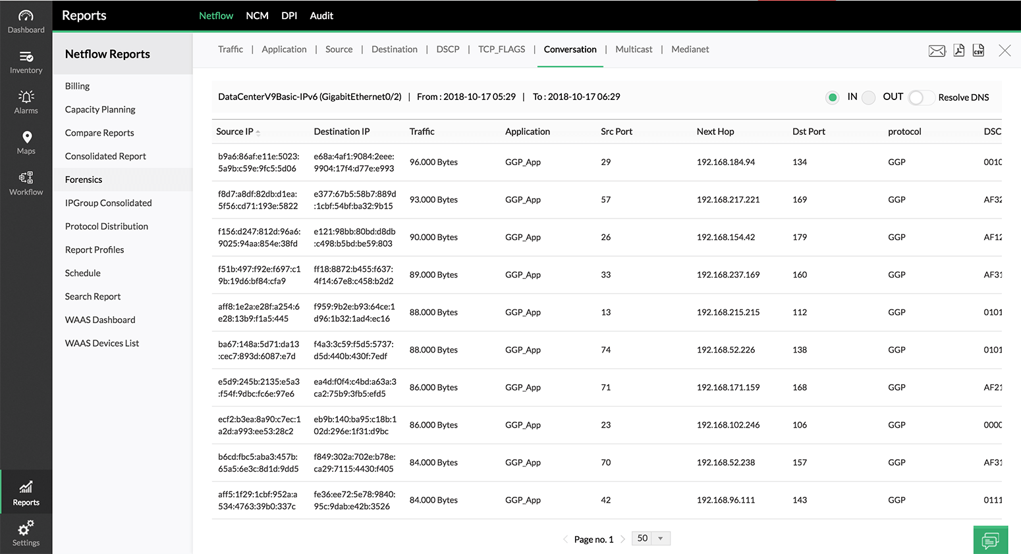The image size is (1021, 554).
Task: Switch to the NCM top menu
Action: (x=257, y=16)
